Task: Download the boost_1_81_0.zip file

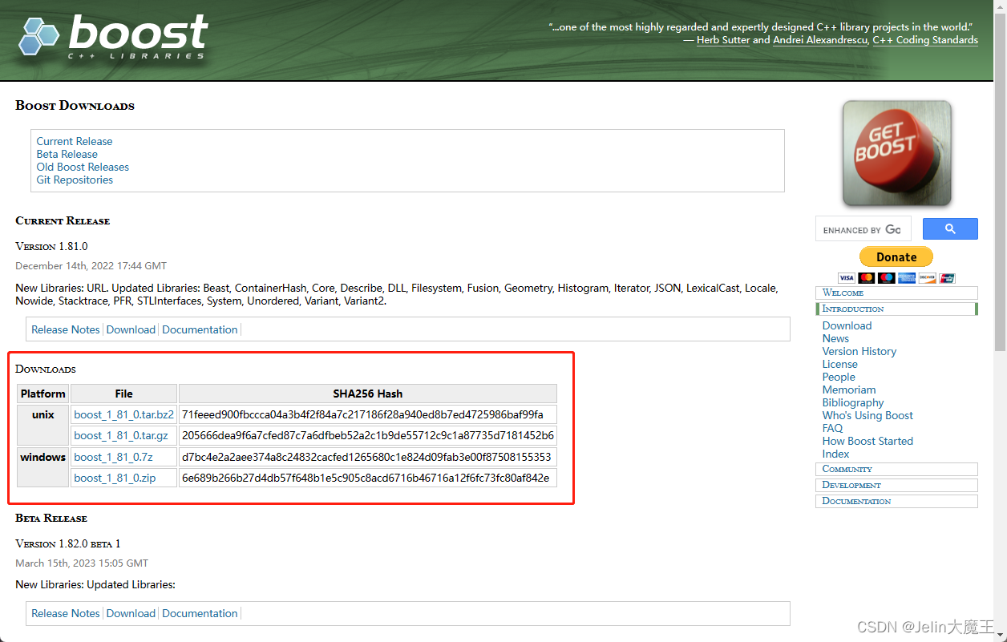Action: click(x=115, y=478)
